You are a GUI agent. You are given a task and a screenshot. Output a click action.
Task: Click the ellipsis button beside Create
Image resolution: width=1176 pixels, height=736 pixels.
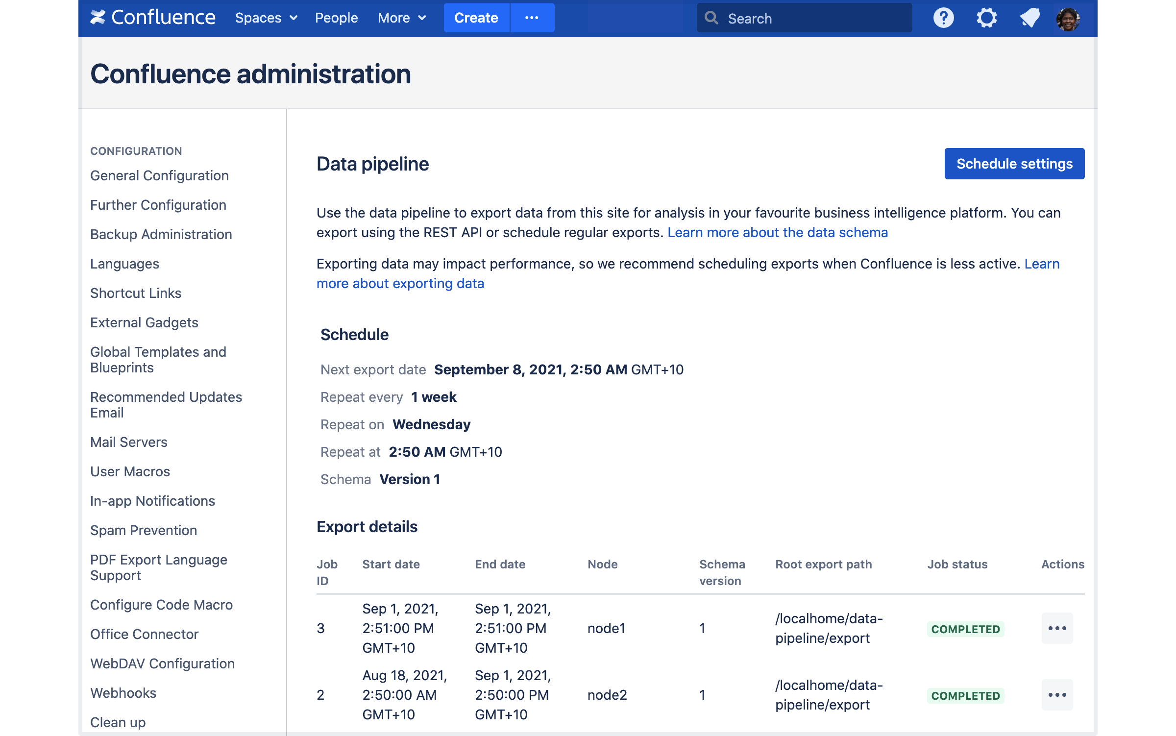click(x=532, y=18)
